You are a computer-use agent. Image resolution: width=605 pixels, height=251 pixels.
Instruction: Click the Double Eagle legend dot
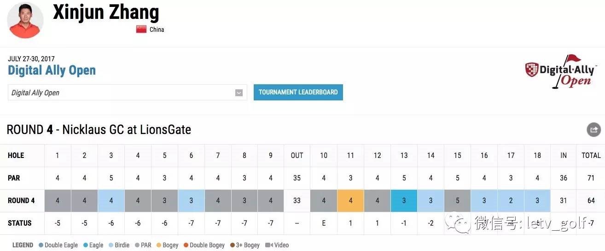[41, 245]
